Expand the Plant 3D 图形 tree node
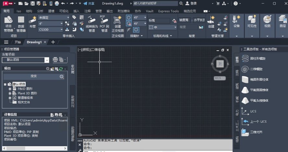Viewport: 288px width, 152px height. (10, 93)
